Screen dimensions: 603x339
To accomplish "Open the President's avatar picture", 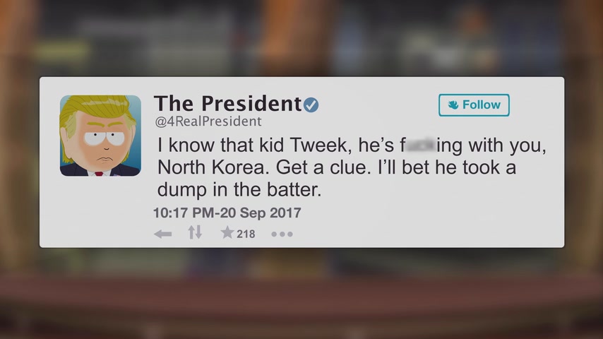I will click(x=100, y=136).
